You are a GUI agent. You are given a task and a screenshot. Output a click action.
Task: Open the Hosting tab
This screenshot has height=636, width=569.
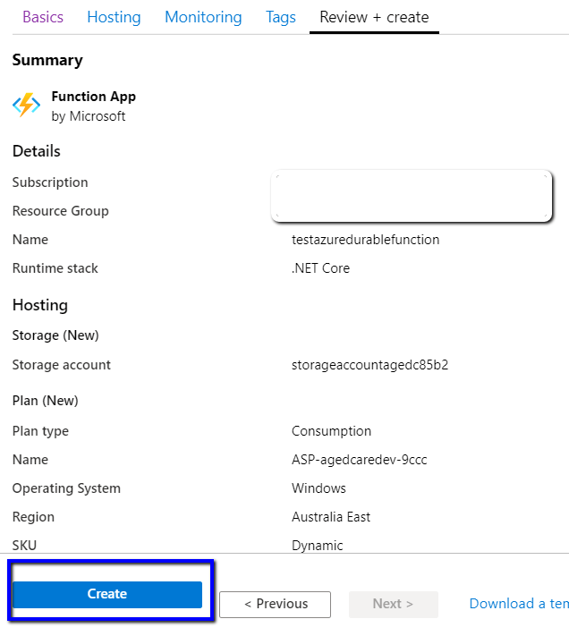pos(114,17)
